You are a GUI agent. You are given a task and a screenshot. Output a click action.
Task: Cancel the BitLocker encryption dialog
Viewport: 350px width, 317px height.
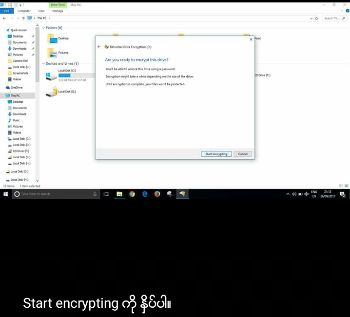[243, 154]
